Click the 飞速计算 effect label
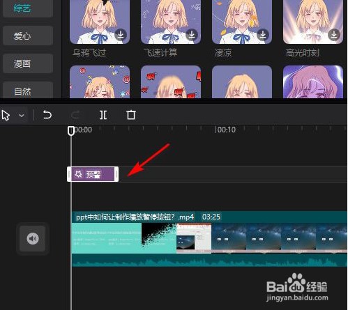The image size is (348, 310). (x=160, y=52)
